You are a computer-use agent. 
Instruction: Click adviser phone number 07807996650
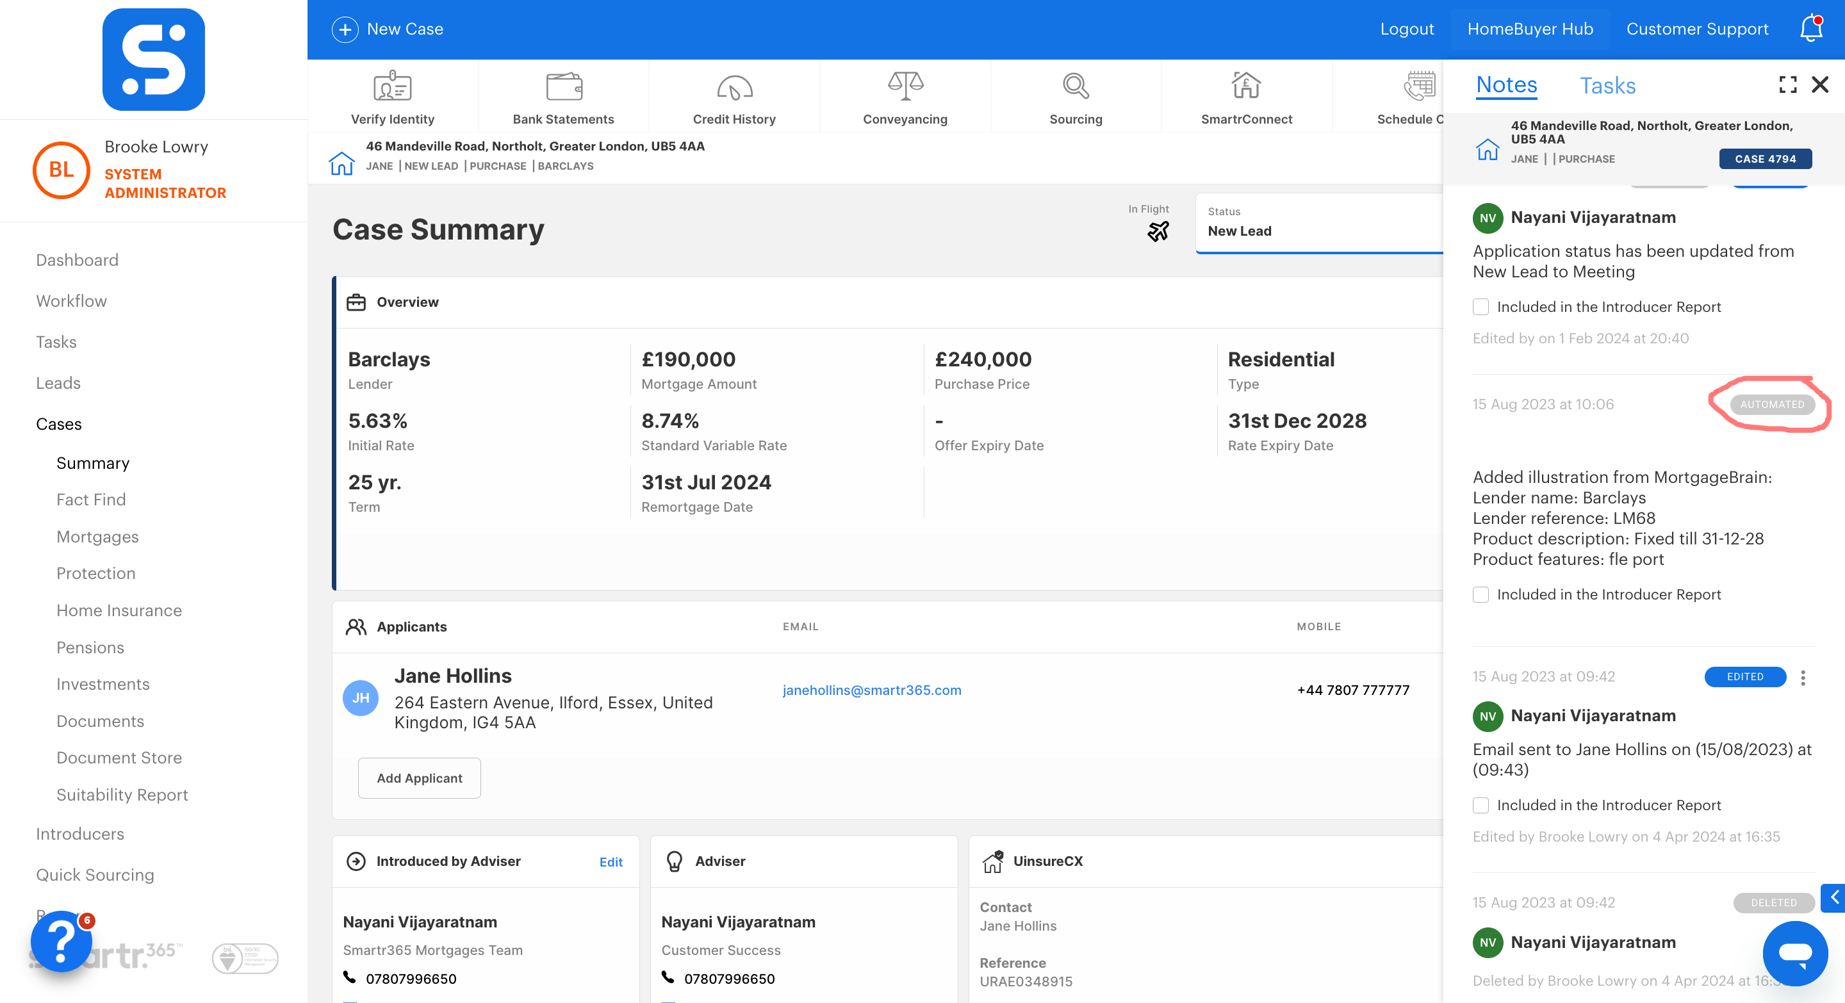pyautogui.click(x=729, y=979)
